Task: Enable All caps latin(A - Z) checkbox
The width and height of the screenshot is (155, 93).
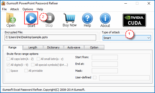Action: [x=8, y=59]
